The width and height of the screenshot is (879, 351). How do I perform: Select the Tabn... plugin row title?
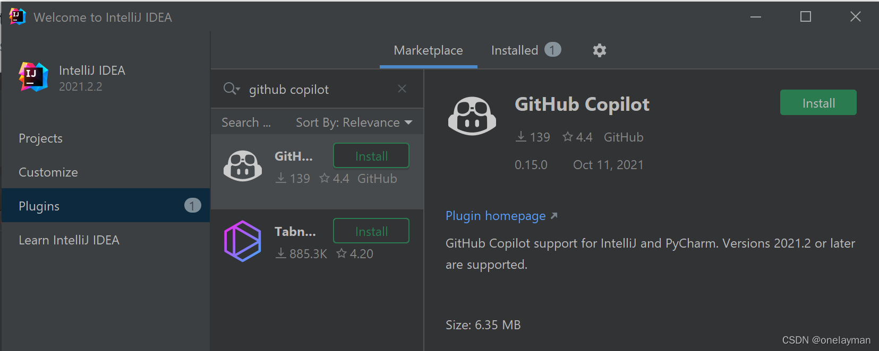295,231
